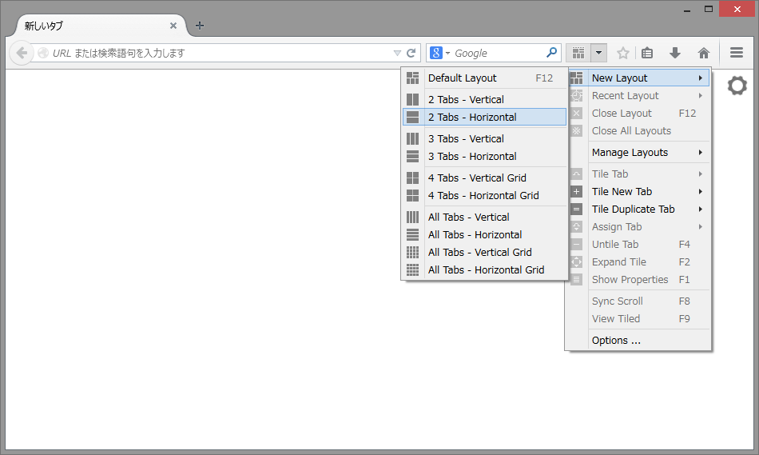Viewport: 759px width, 455px height.
Task: Choose 2 Tabs - Vertical layout
Action: pyautogui.click(x=485, y=99)
